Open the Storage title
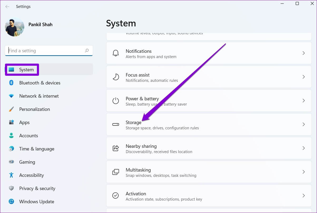 pos(134,122)
